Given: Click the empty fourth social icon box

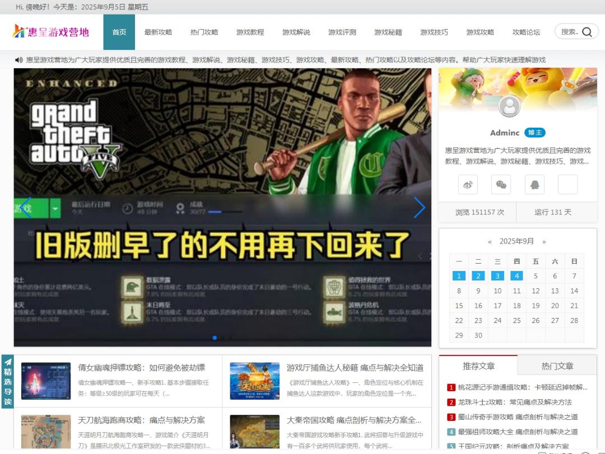Looking at the screenshot, I should pyautogui.click(x=568, y=184).
